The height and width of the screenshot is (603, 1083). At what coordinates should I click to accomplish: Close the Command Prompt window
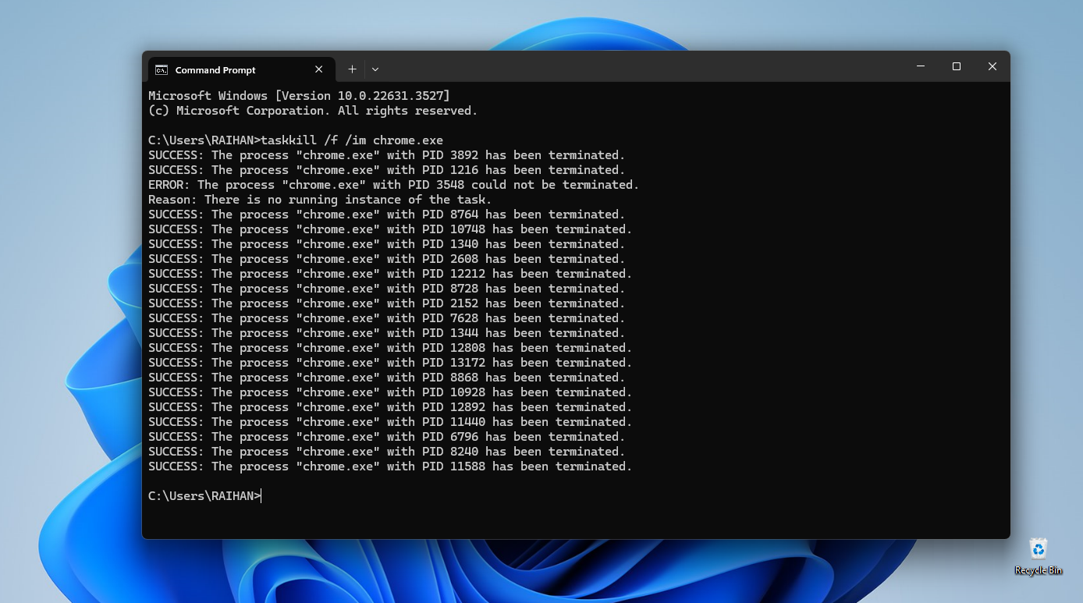[992, 66]
